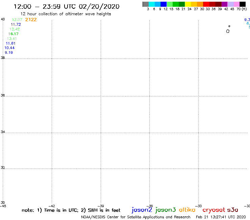
Task: Click the -42 longitude axis label
Action: pos(52,206)
